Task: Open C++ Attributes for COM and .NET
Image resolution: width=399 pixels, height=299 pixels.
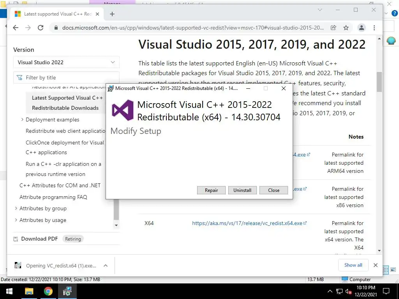Action: coord(60,185)
